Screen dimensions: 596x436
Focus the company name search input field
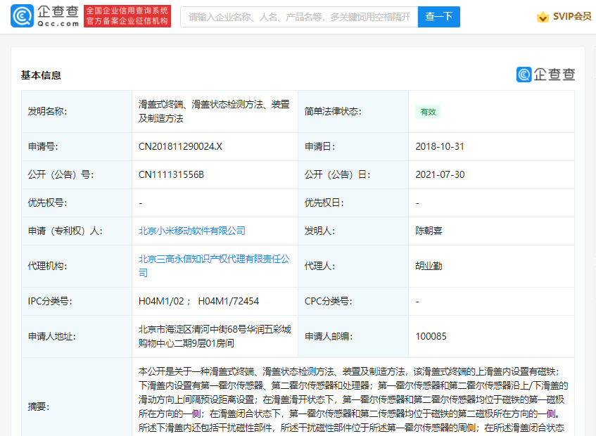point(299,16)
